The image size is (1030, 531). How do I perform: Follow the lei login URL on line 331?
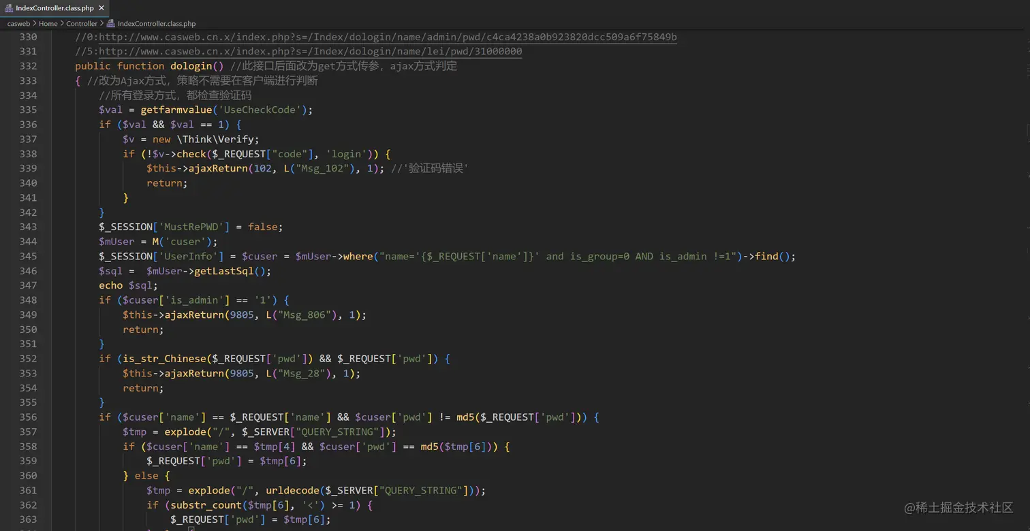coord(311,52)
